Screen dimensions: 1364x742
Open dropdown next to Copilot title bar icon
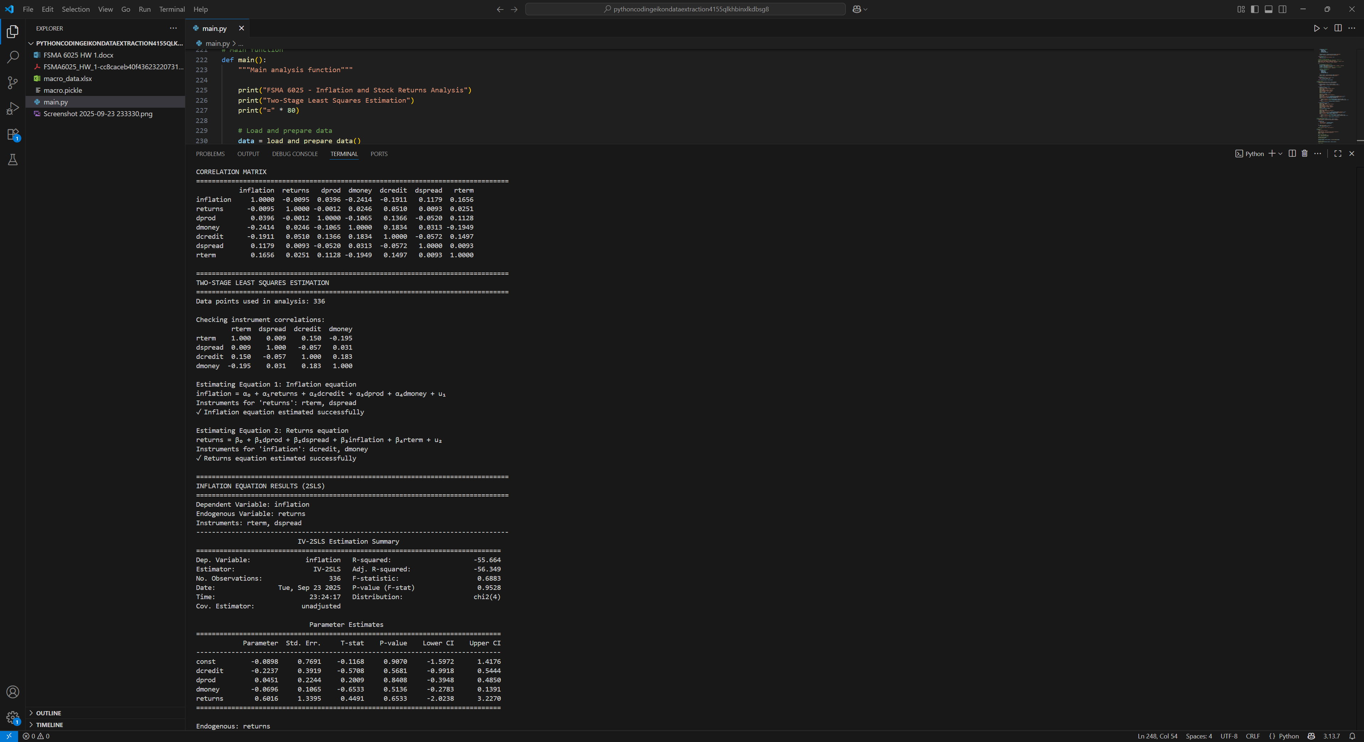tap(865, 9)
